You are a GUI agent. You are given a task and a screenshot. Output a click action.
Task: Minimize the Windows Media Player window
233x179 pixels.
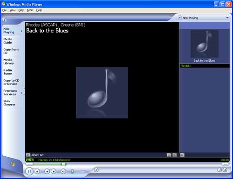coord(217,4)
